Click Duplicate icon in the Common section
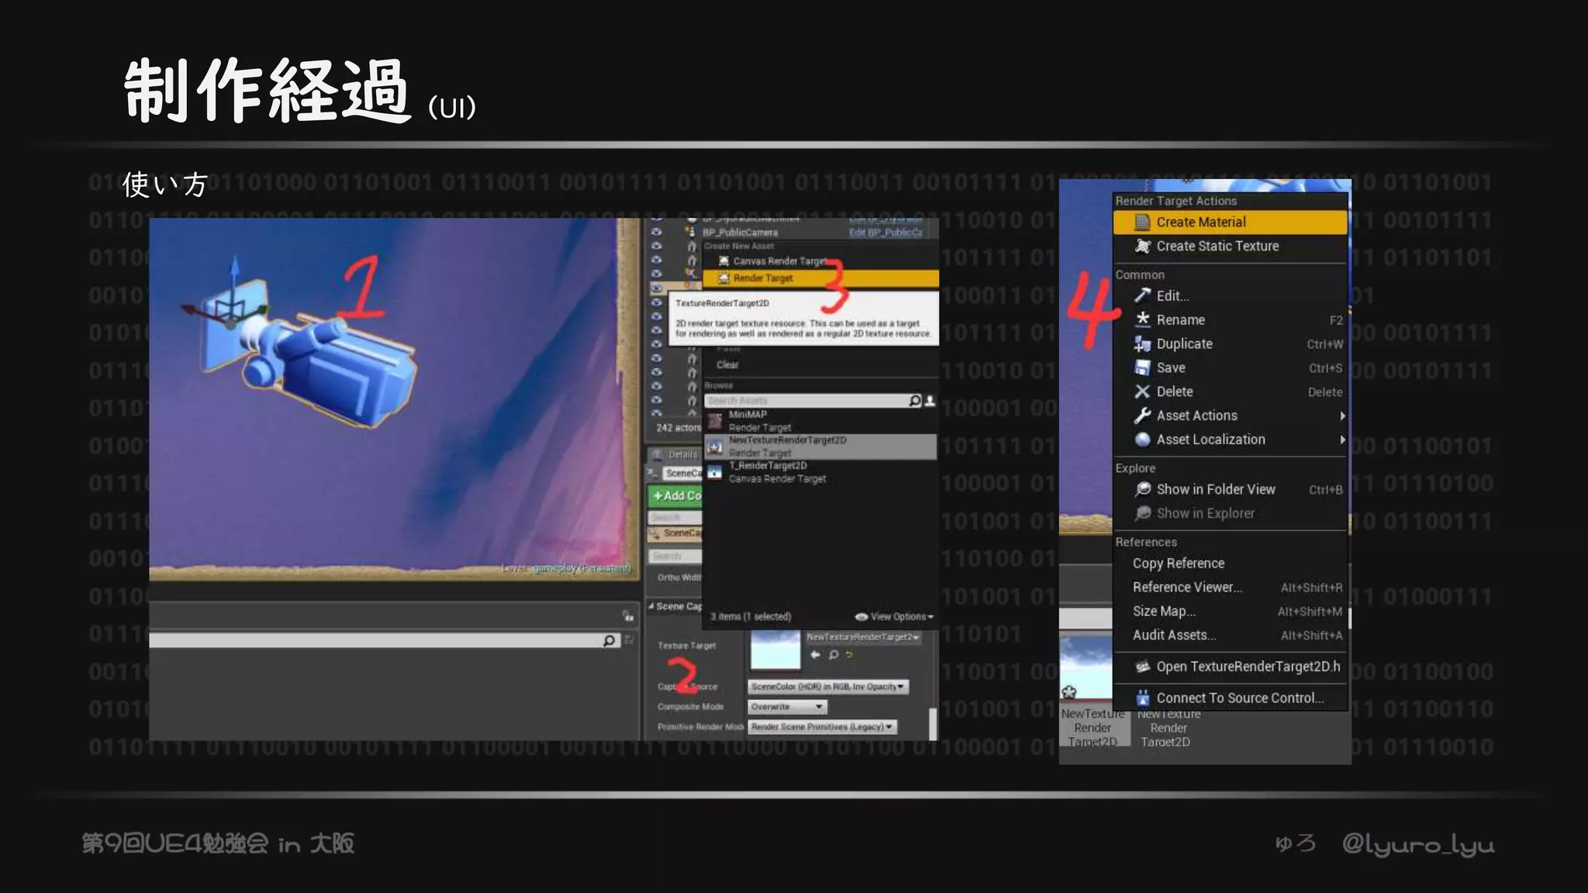Screen dimensions: 1588x893 [1141, 344]
